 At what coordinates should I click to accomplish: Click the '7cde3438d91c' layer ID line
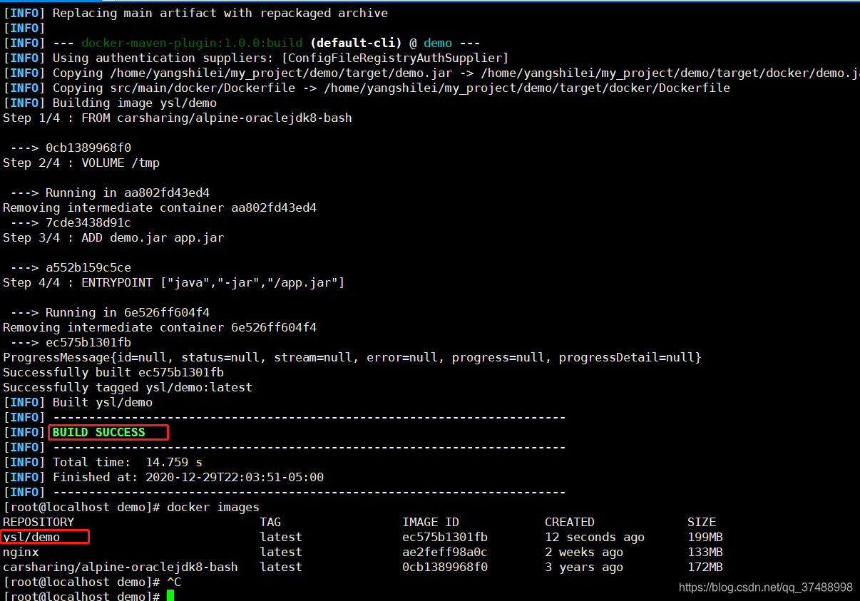click(71, 222)
